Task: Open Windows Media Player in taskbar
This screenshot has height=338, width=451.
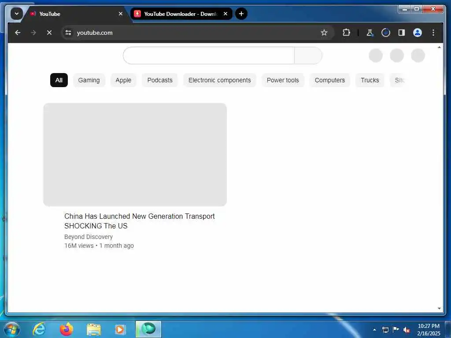Action: pyautogui.click(x=120, y=329)
